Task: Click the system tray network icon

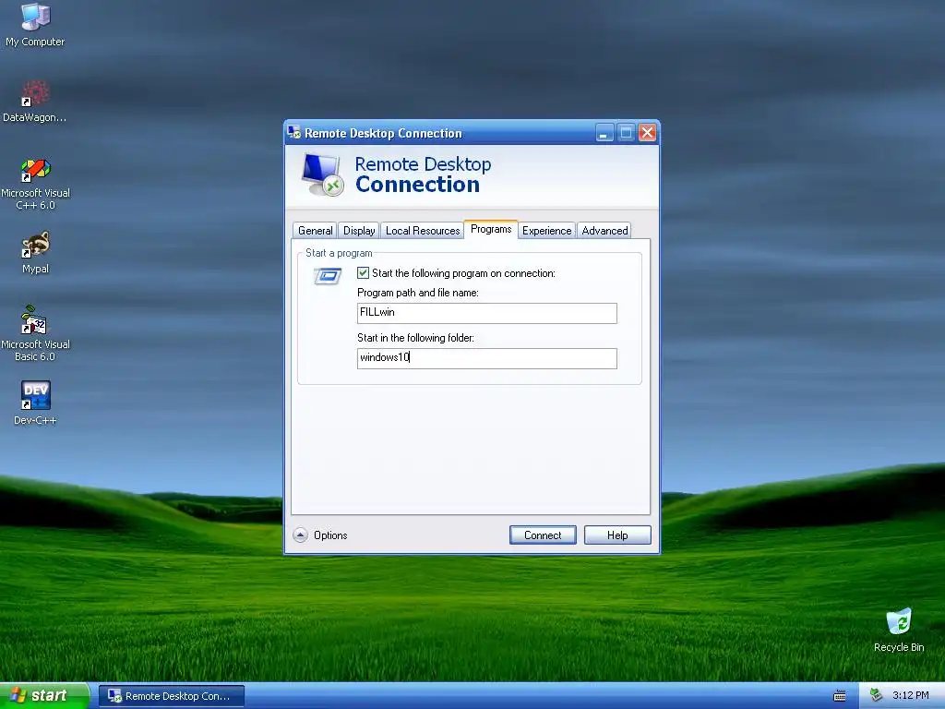Action: click(877, 695)
